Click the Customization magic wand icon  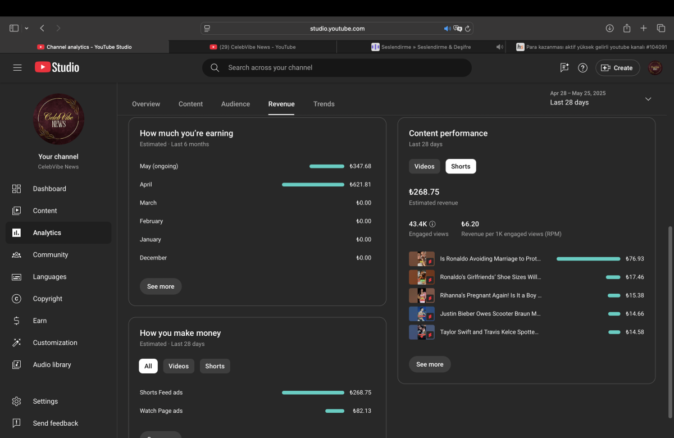(x=16, y=343)
